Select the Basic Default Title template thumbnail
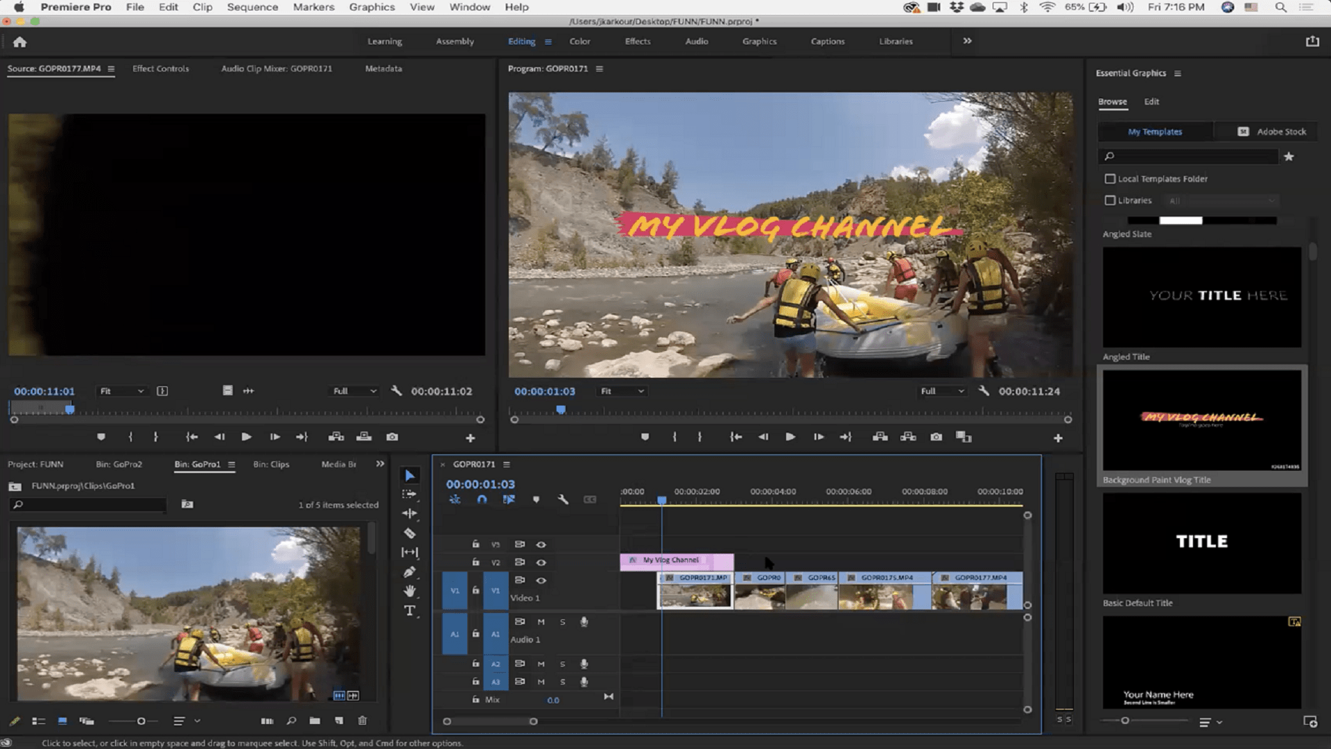 tap(1201, 542)
